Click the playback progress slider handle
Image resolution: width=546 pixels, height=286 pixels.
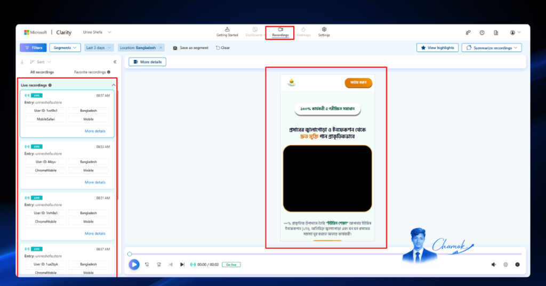coord(130,254)
